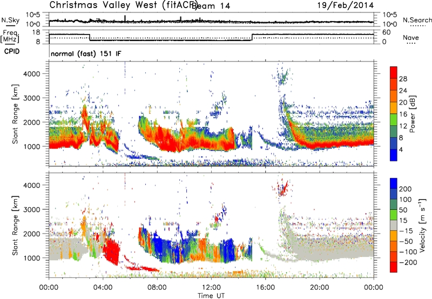Click the "−100" label on the velocity color bar
Image resolution: width=432 pixels, height=299 pixels.
[x=408, y=252]
